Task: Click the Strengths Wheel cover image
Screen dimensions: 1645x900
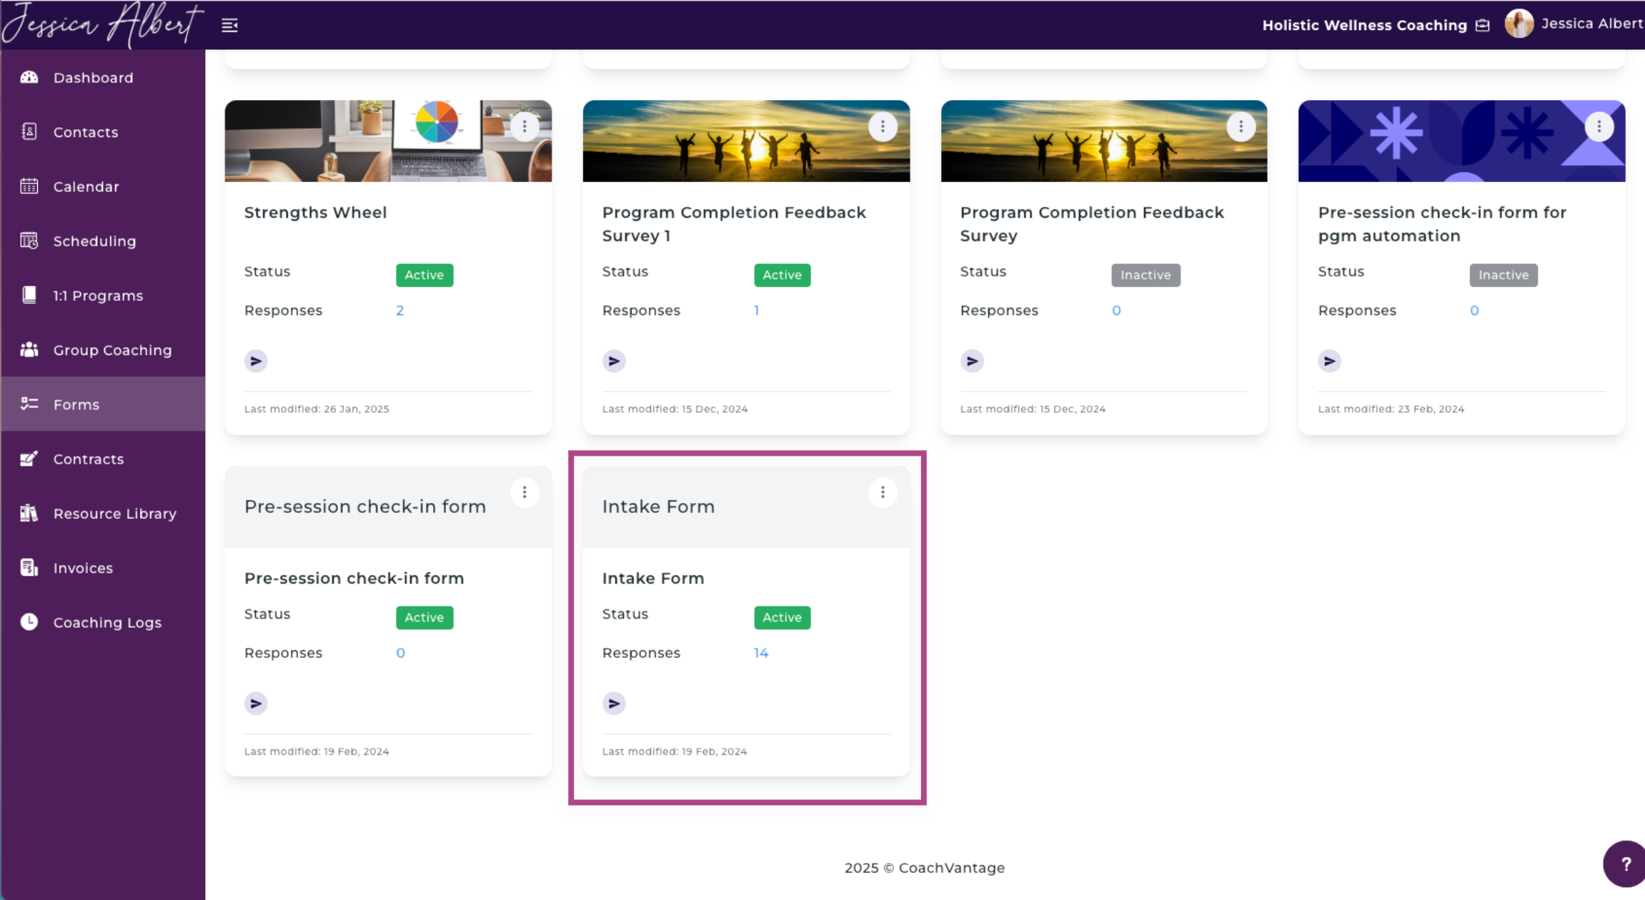Action: (x=388, y=141)
